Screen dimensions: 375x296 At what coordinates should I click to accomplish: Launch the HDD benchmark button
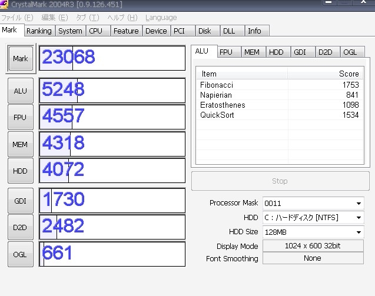[20, 171]
